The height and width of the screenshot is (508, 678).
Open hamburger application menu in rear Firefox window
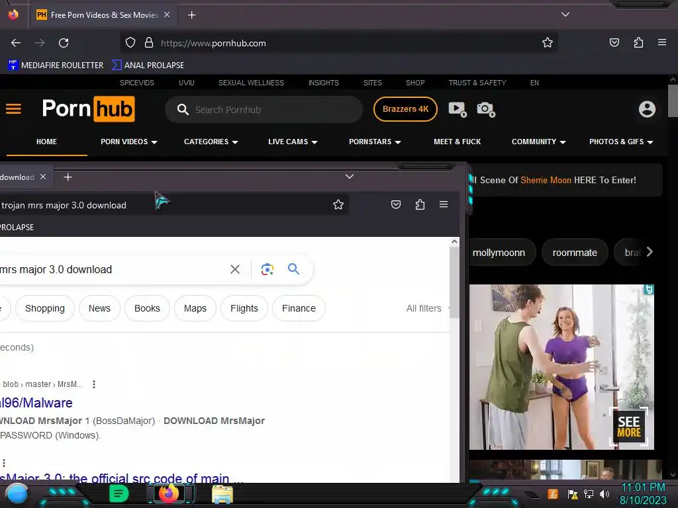pyautogui.click(x=661, y=42)
